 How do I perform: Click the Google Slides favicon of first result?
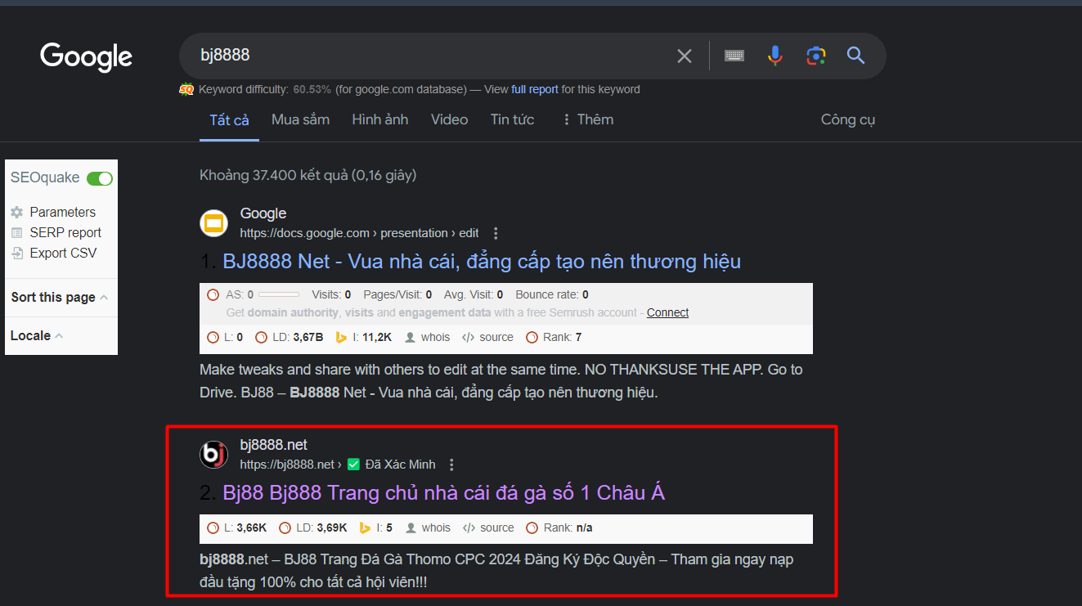213,223
